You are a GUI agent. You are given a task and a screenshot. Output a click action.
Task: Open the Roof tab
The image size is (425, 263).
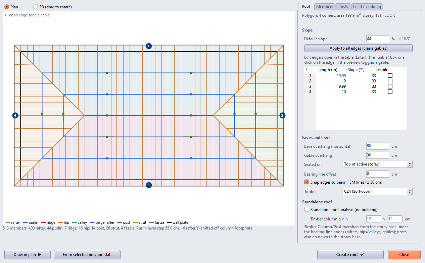click(x=306, y=6)
